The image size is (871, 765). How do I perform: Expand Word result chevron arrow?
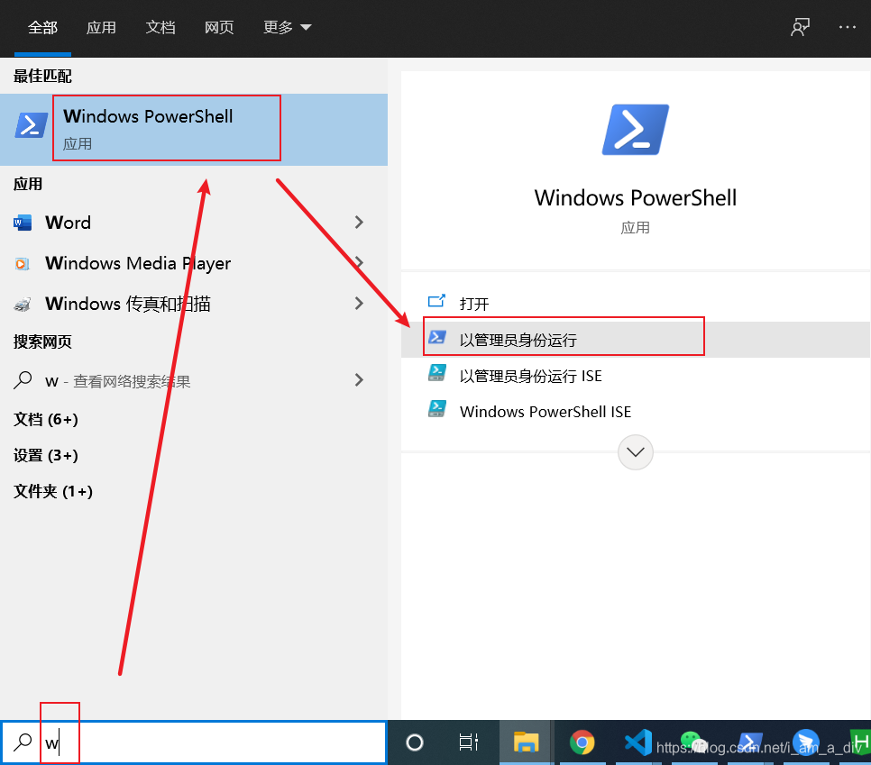[359, 223]
